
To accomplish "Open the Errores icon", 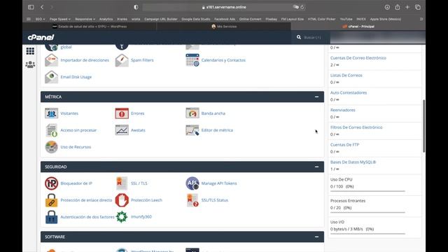I will pos(122,113).
